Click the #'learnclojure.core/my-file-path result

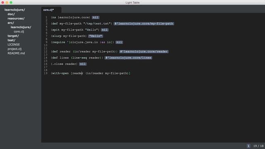144,24
